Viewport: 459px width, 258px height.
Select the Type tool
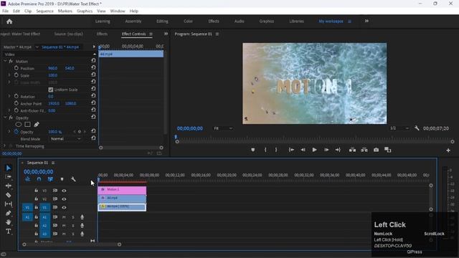coord(8,231)
